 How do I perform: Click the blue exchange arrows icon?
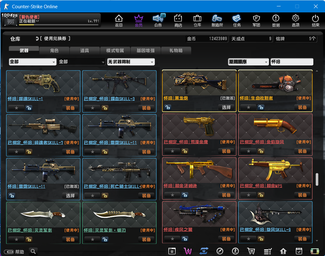pos(204,251)
